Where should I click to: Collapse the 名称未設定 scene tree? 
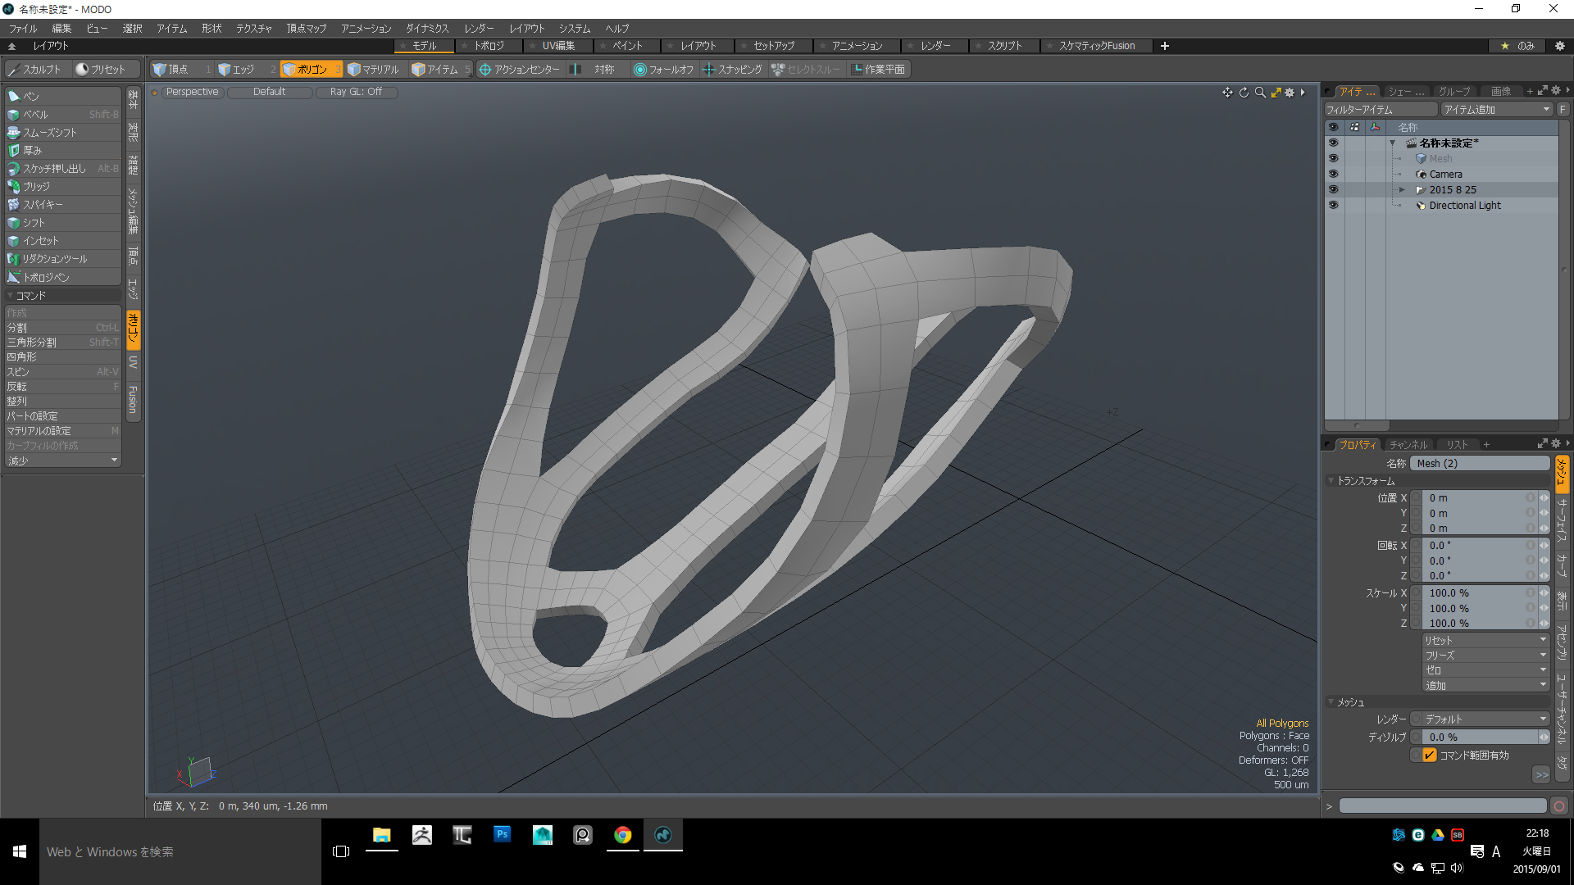(1392, 143)
